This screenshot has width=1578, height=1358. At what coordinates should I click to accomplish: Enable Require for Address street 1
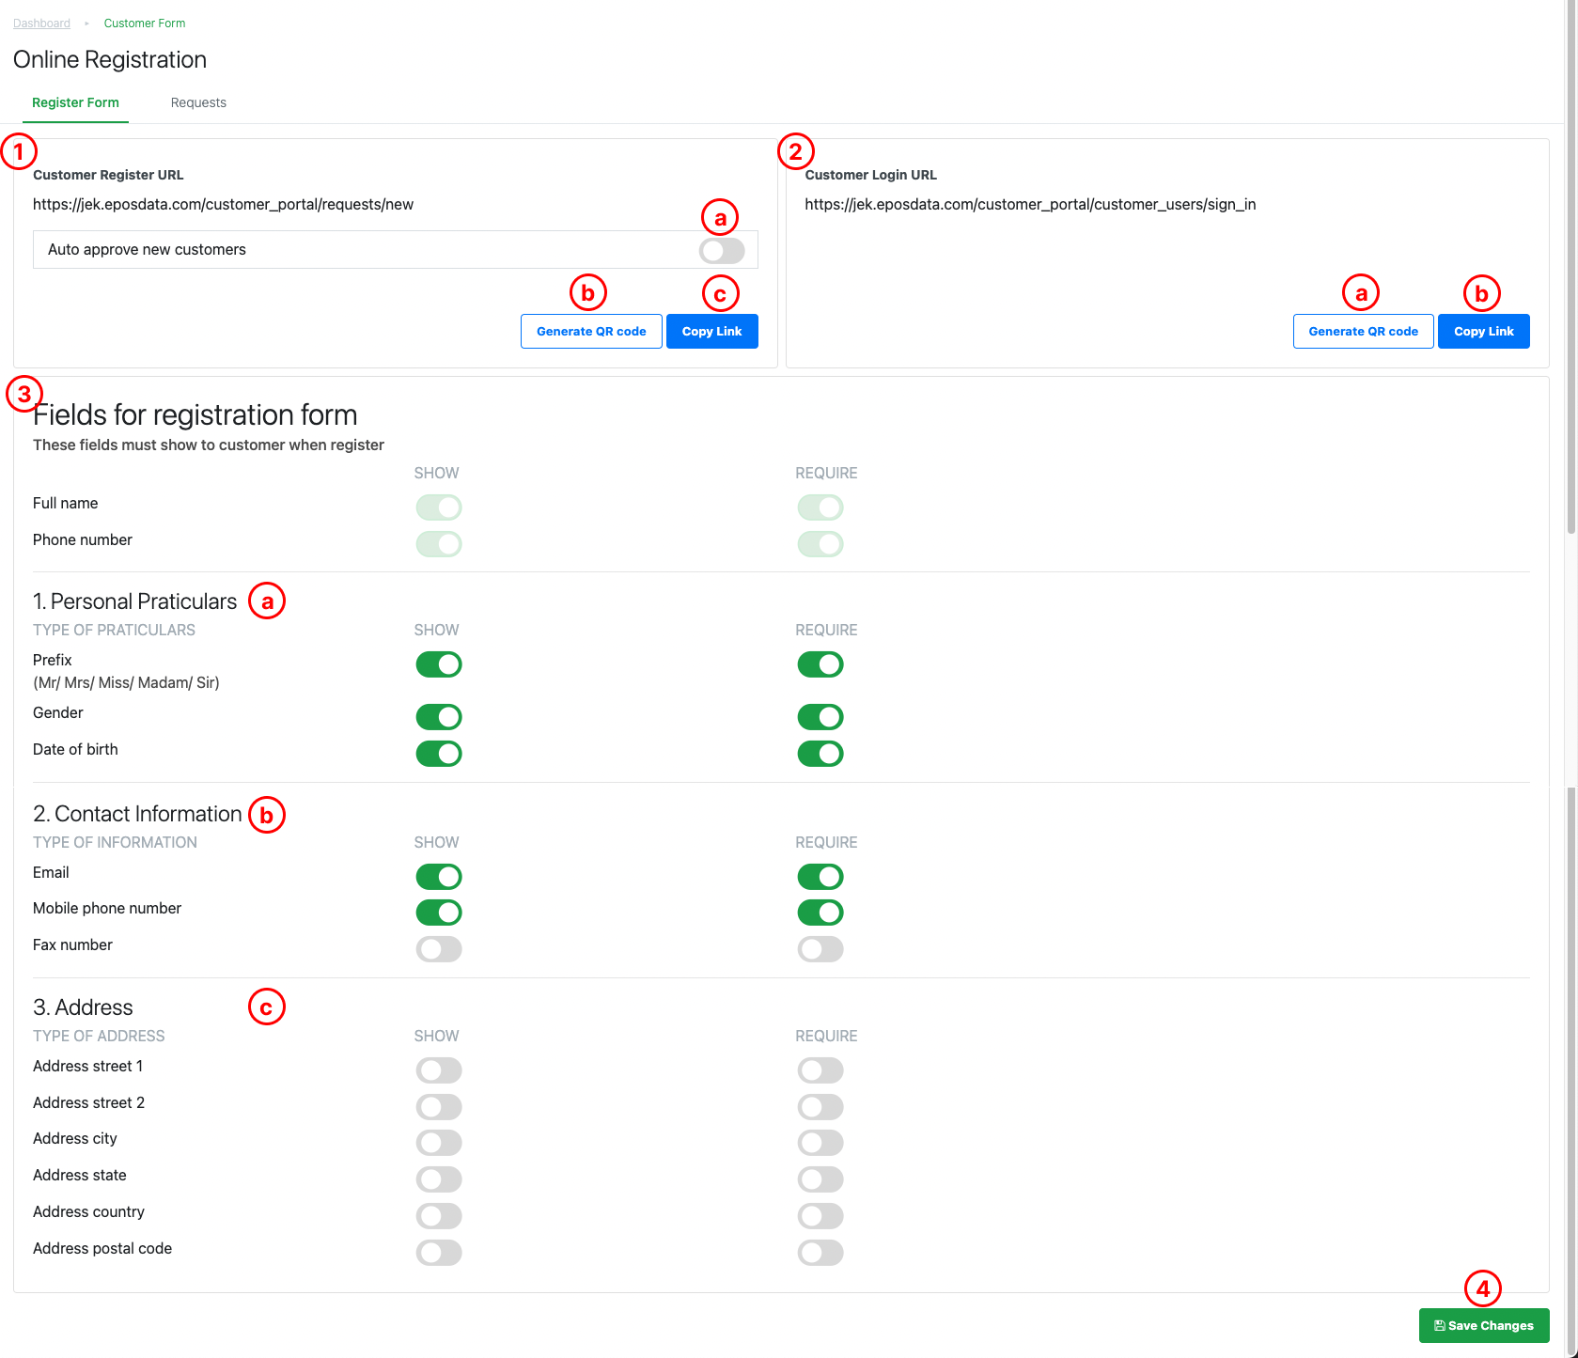(x=820, y=1070)
